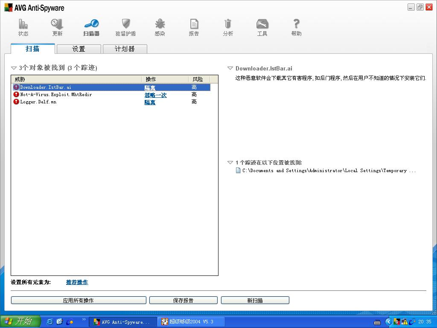437x328 pixels.
Task: Click the file icon beside the C:\Documents path
Action: pos(238,170)
